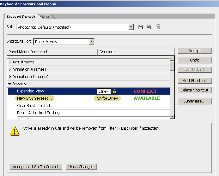Image resolution: width=219 pixels, height=176 pixels.
Task: Select the Keyboard Shortcuts tab
Action: point(21,16)
